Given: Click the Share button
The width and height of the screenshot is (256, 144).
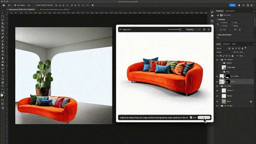Looking at the screenshot, I should pos(232,5).
